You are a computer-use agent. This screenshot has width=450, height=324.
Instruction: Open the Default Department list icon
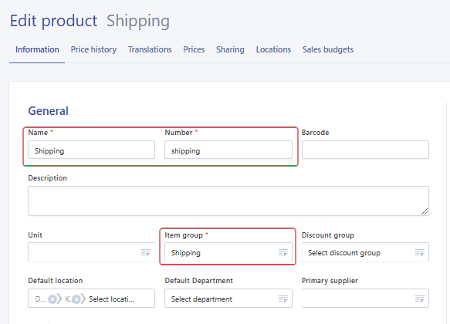pyautogui.click(x=283, y=299)
